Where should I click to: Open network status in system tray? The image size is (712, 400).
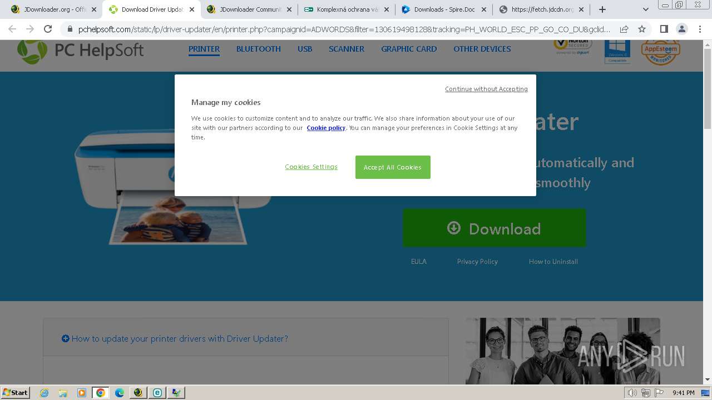coord(646,393)
